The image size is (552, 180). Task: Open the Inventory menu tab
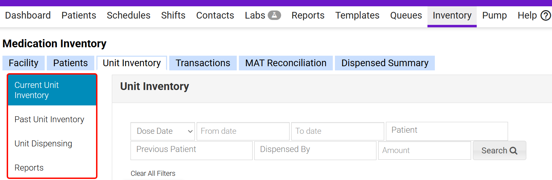(x=452, y=15)
